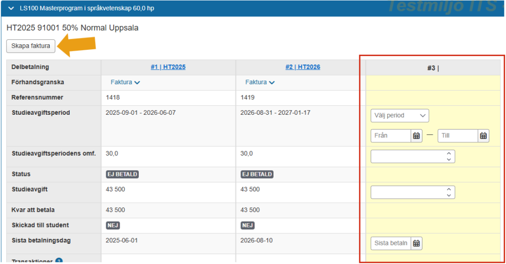Increase Studieavgiftsperiodens omf. with up arrow
The image size is (506, 264).
click(x=449, y=154)
